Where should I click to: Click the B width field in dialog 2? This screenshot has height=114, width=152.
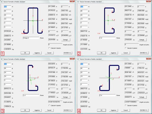pos(84,11)
